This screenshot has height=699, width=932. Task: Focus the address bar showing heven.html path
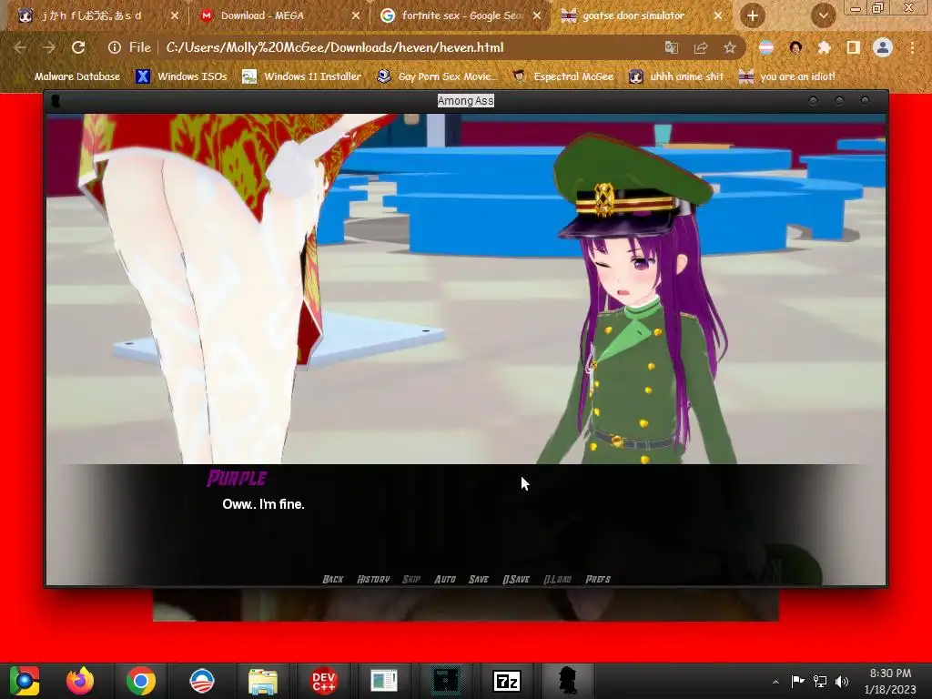click(x=335, y=47)
